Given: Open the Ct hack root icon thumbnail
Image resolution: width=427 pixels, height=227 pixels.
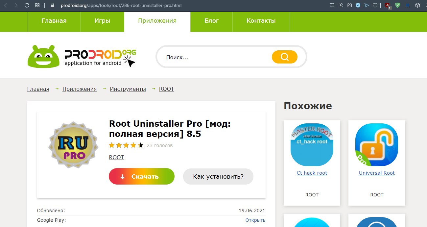Looking at the screenshot, I should pyautogui.click(x=312, y=145).
